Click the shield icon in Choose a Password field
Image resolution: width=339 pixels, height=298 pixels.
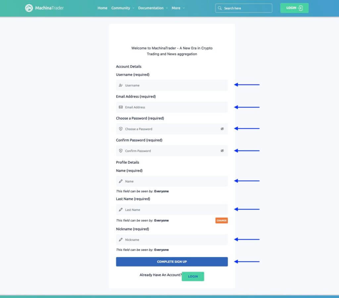click(121, 129)
